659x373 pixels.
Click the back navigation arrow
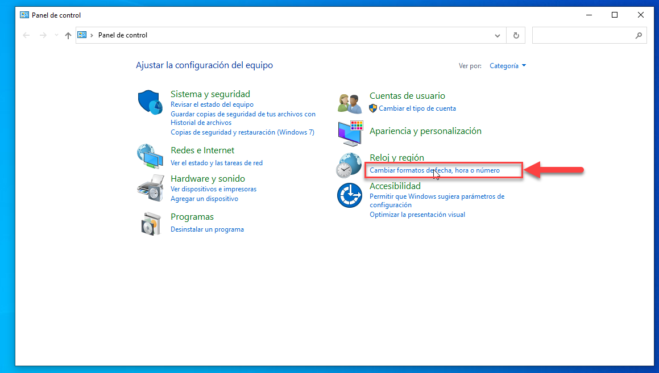(x=27, y=35)
